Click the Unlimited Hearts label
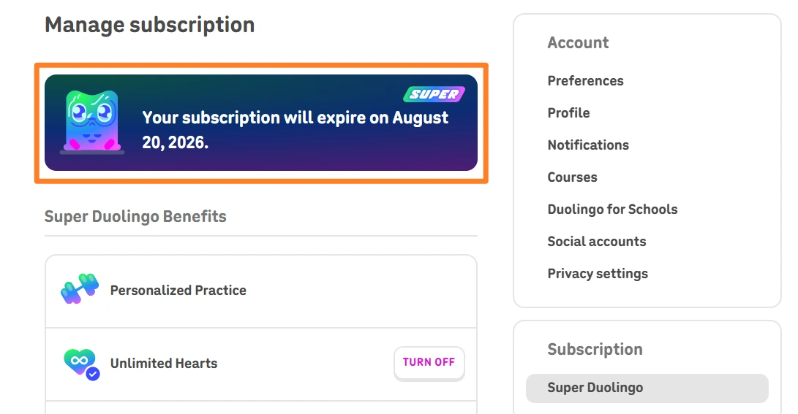Image resolution: width=798 pixels, height=414 pixels. (164, 364)
